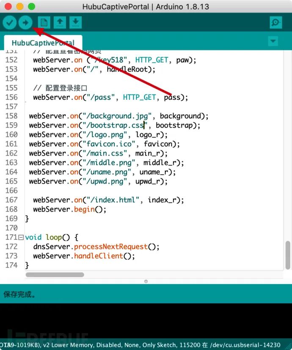
Task: Click the vertical scrollbar thumb
Action: (x=288, y=255)
